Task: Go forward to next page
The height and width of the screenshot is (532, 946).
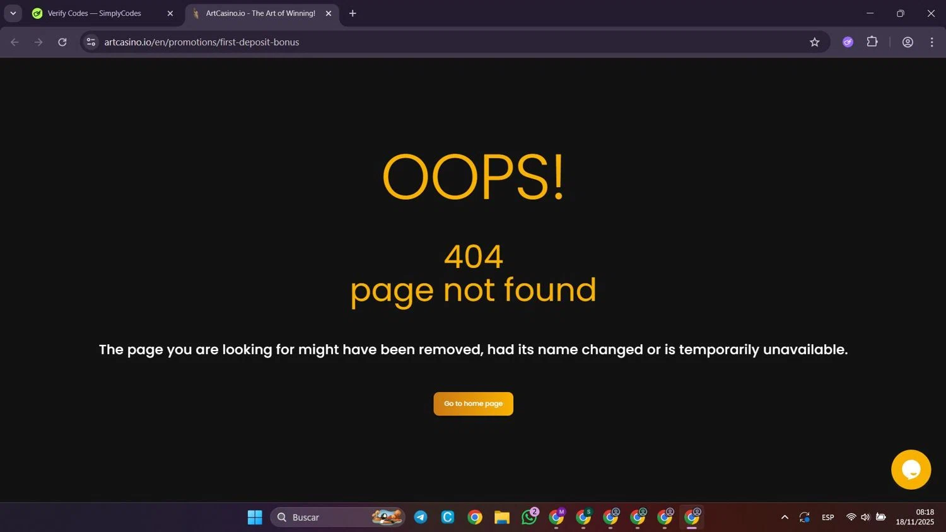Action: point(38,42)
